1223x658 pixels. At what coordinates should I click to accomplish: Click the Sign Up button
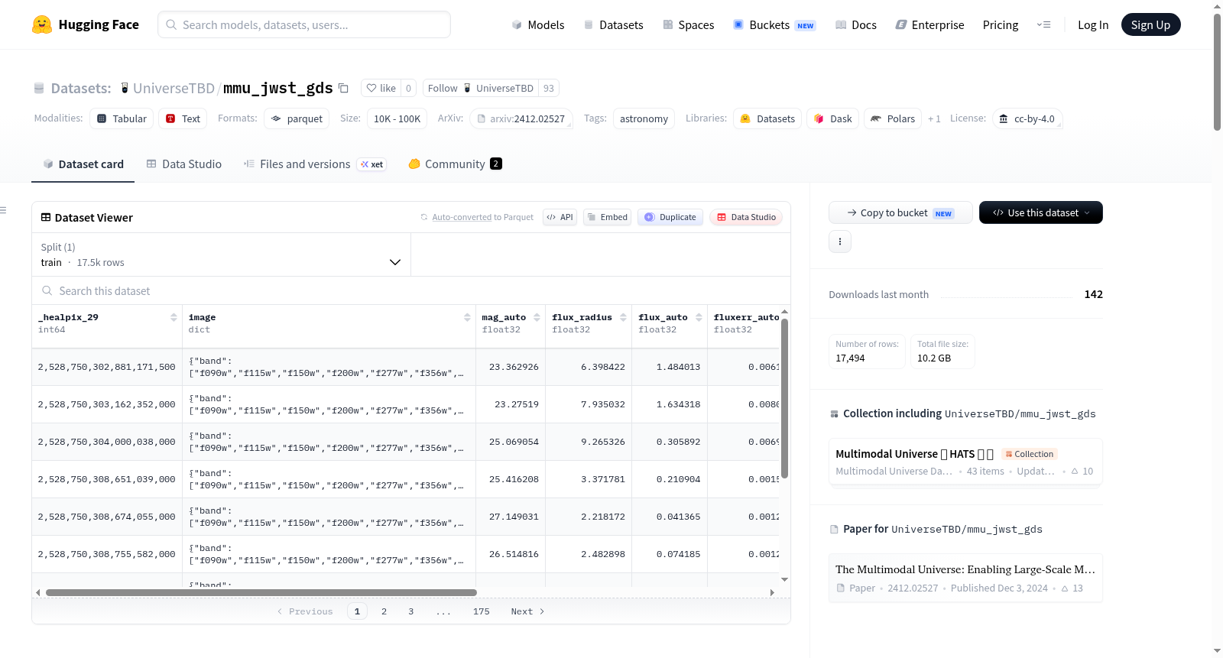pos(1150,24)
